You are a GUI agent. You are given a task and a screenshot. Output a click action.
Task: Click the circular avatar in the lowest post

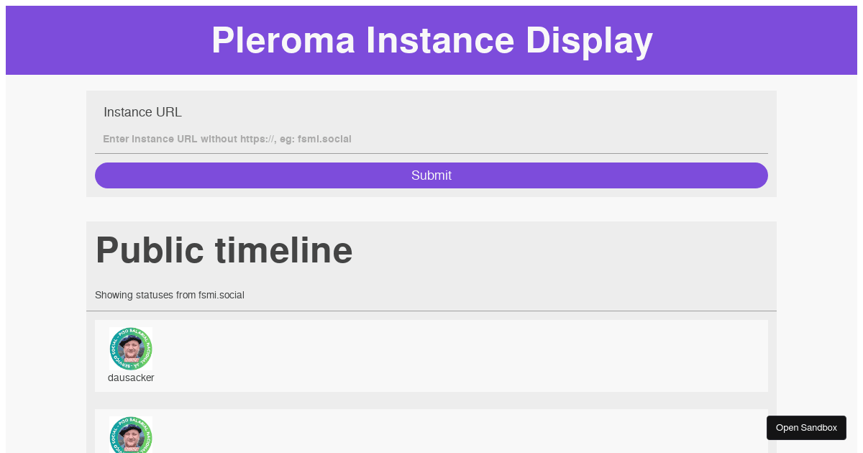(x=131, y=435)
